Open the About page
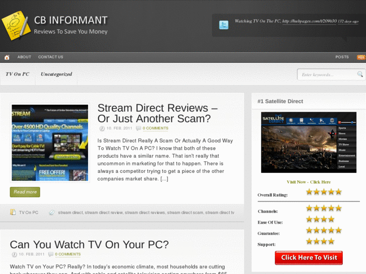366x274 pixels. pos(24,57)
